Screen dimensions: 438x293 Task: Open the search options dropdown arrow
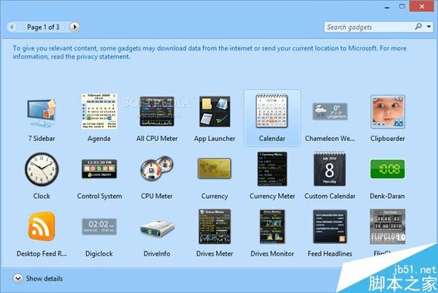point(429,27)
